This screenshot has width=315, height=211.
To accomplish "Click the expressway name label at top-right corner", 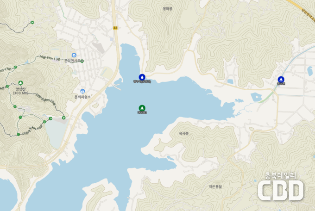I will coord(309,13).
